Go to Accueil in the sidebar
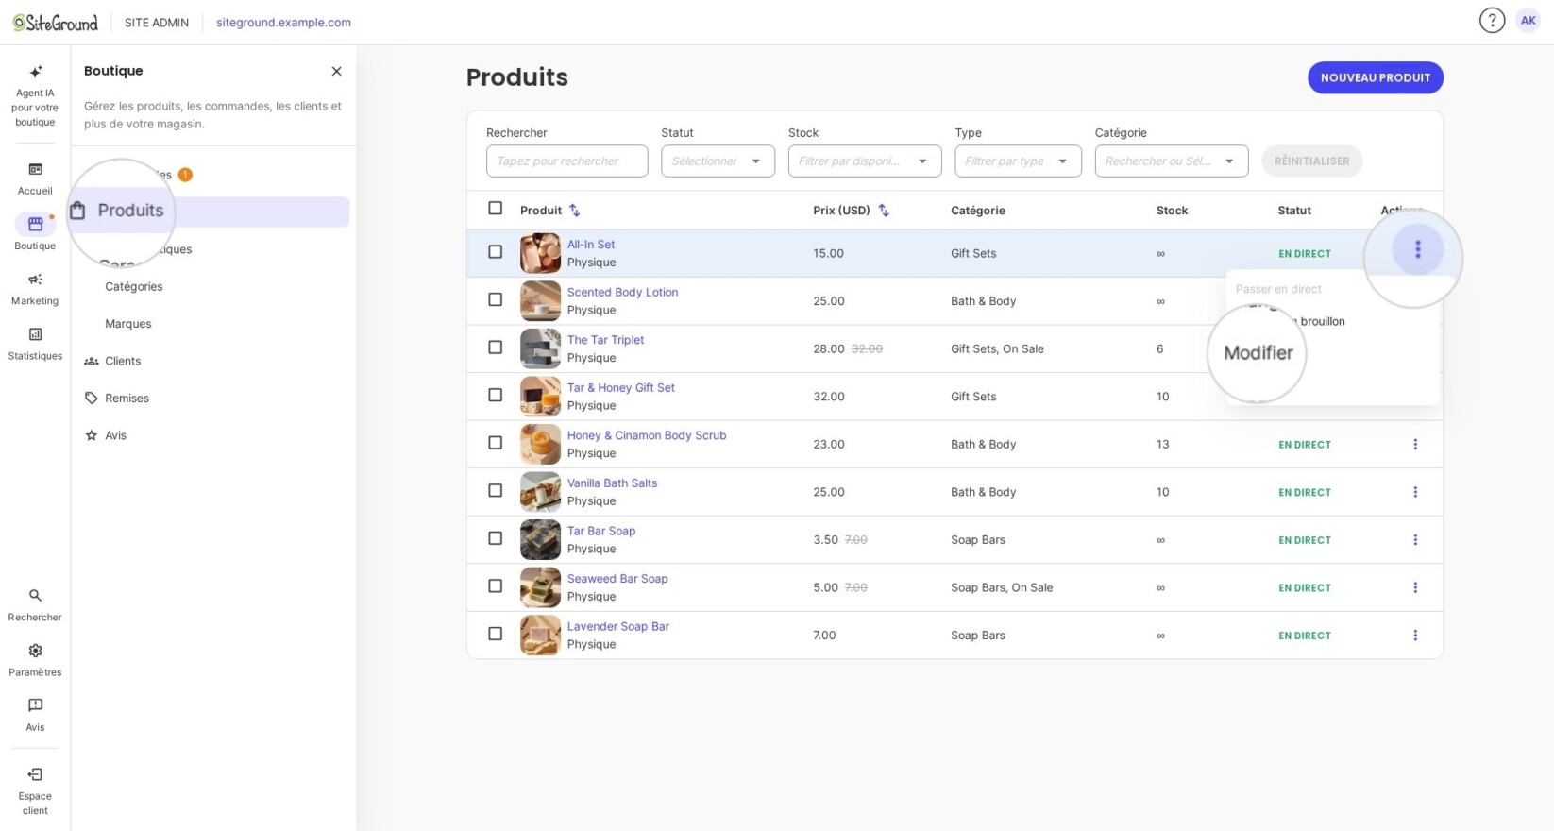The height and width of the screenshot is (831, 1554). [35, 178]
